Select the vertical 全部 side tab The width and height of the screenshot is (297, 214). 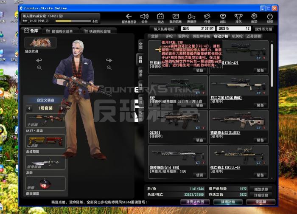point(141,46)
